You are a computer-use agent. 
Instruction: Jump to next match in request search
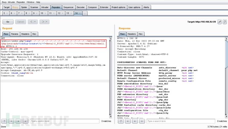point(25,121)
